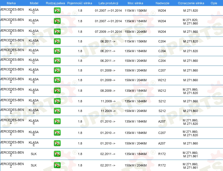223x171 pixels.
Task: Click the C207 body cell in the 01.2009 row
Action: (x=162, y=70)
